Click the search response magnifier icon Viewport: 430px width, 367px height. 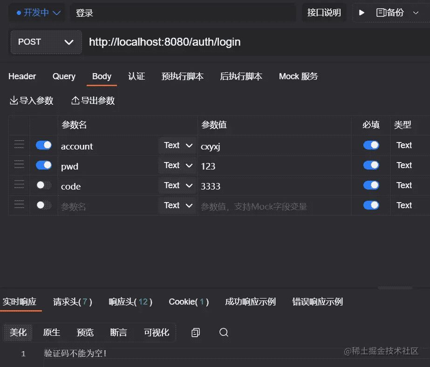[224, 332]
